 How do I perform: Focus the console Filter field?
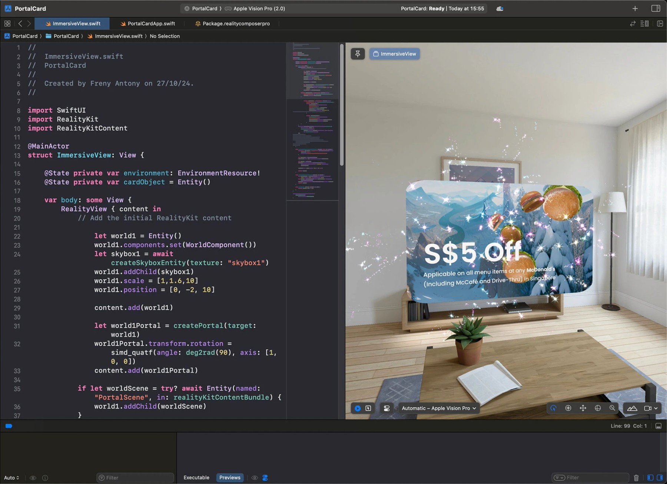[590, 478]
